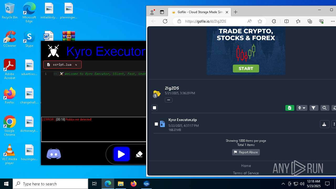Open Kyro Executor.zip more options menu

334,124
